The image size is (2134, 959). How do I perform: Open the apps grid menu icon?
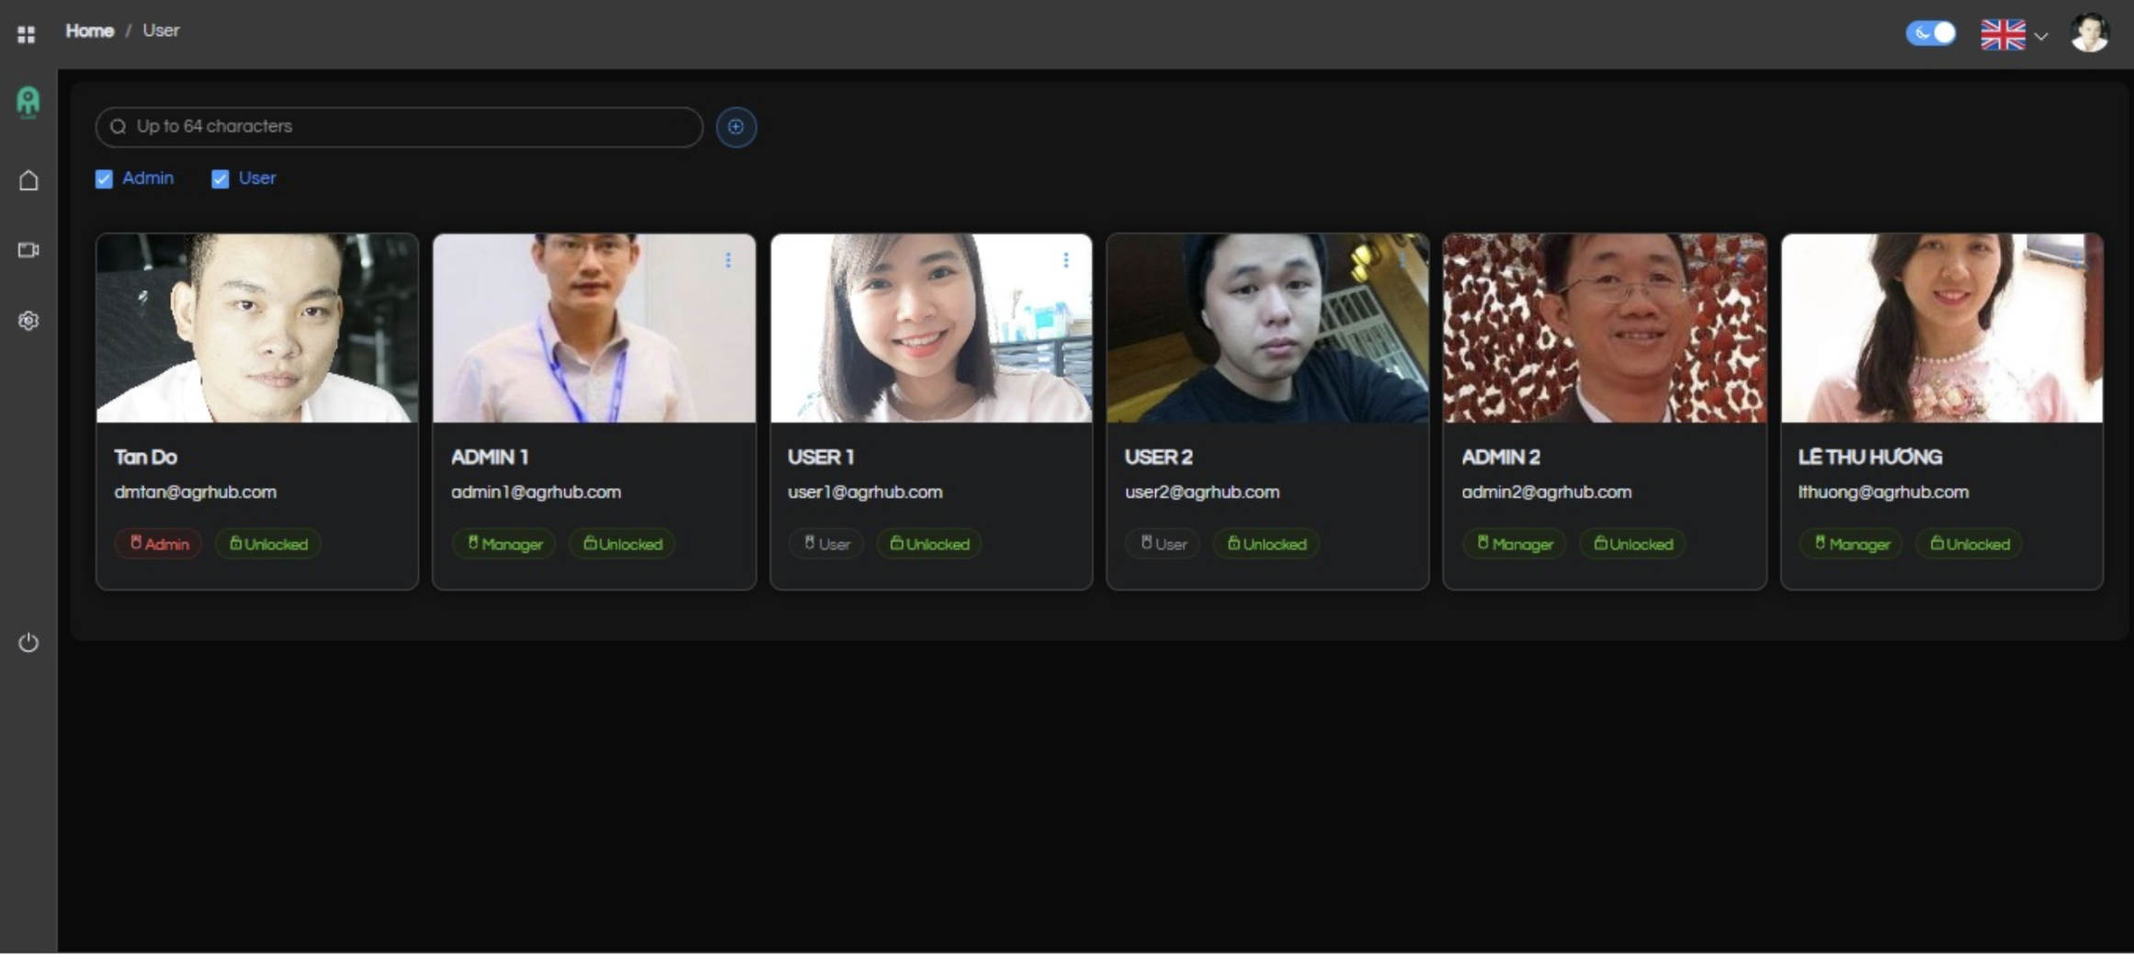click(26, 34)
